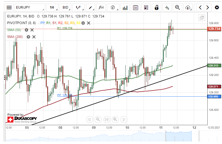Click the crosshair cursor tool
Image resolution: width=222 pixels, height=144 pixels.
pos(167,7)
